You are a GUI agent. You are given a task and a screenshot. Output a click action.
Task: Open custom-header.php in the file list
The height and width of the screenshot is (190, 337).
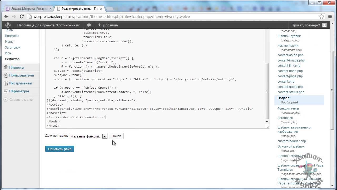tap(292, 141)
